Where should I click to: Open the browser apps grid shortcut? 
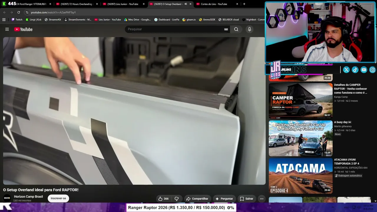(x=4, y=20)
